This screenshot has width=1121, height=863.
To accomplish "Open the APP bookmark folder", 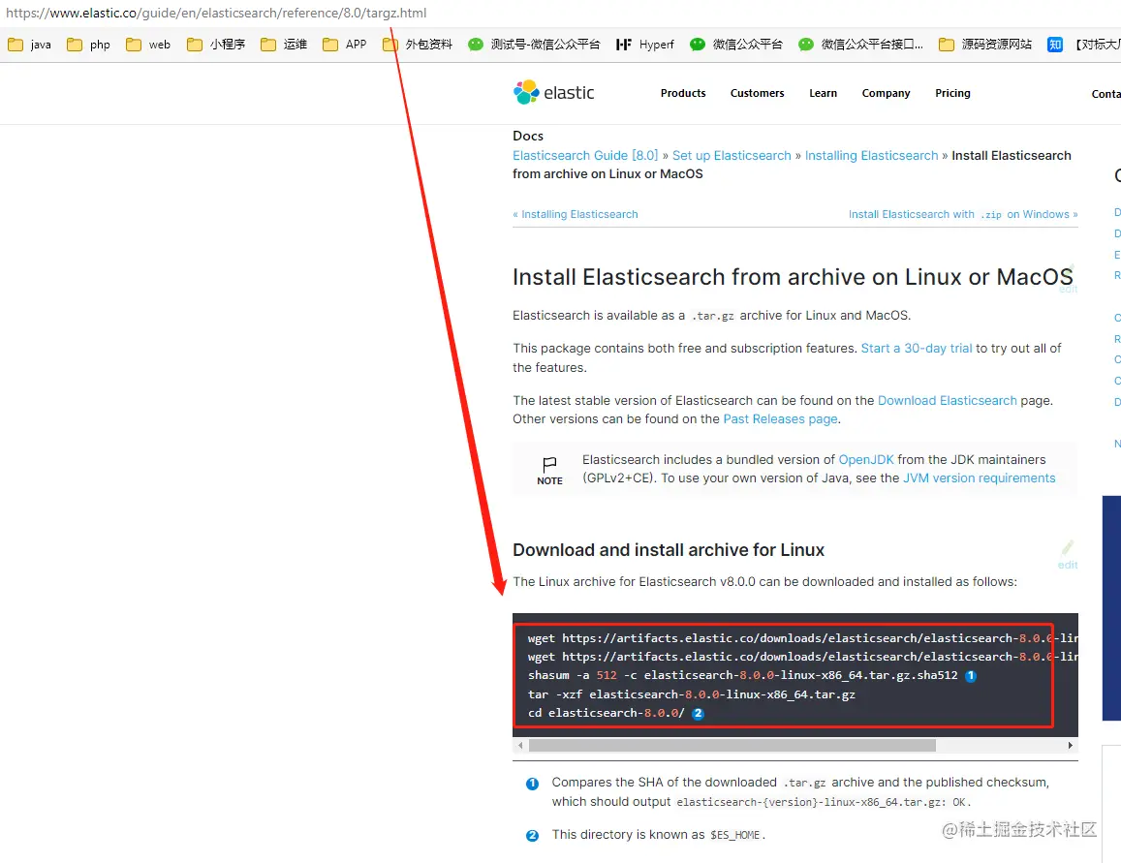I will click(x=345, y=45).
